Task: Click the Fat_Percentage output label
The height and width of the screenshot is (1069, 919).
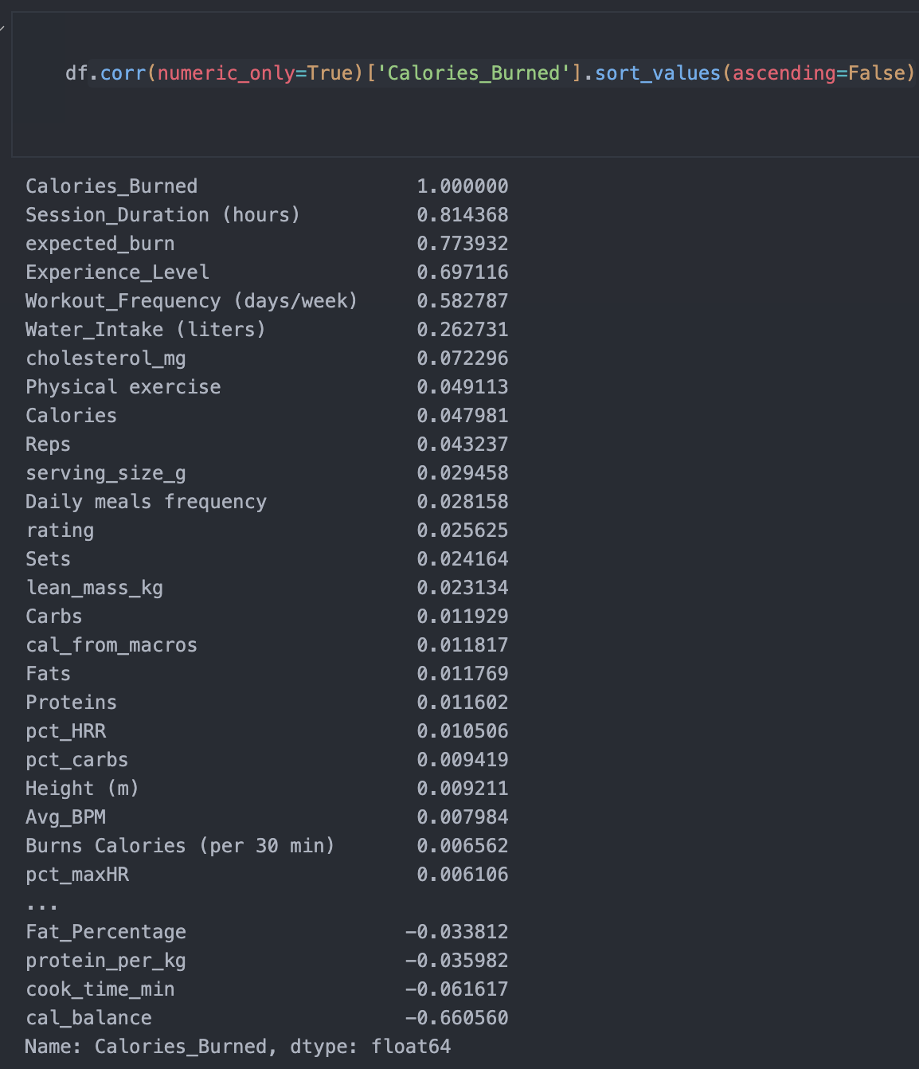Action: 105,932
